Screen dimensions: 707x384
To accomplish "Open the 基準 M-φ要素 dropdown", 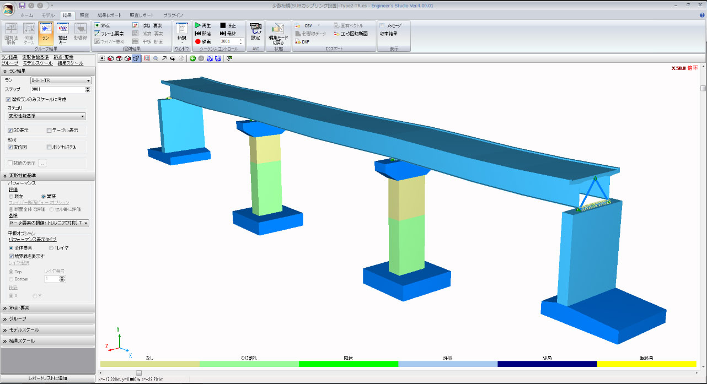I will (x=49, y=223).
